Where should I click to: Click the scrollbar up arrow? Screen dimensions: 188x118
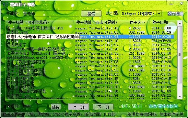(x=180, y=23)
